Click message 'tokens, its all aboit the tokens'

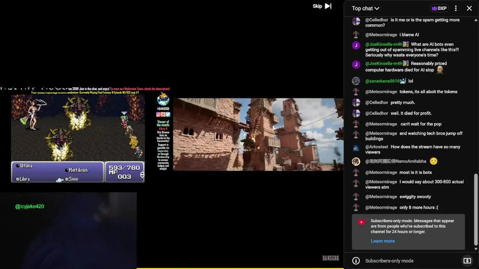[428, 92]
